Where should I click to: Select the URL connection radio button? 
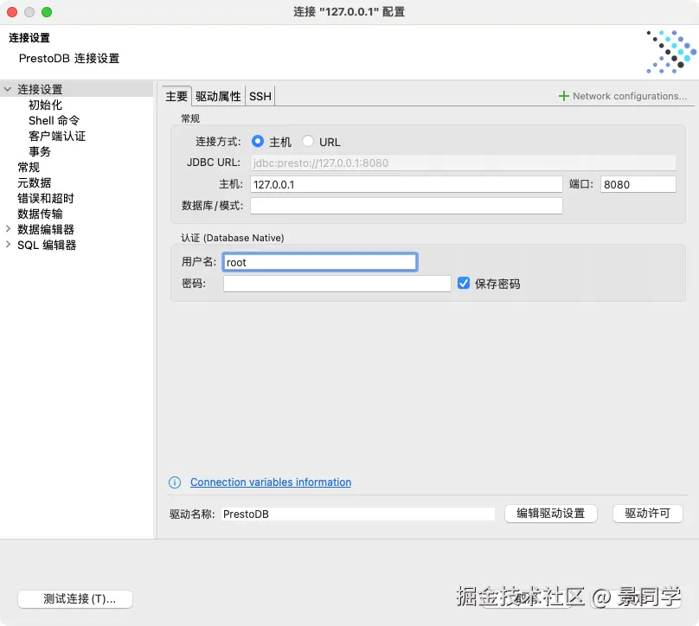308,141
